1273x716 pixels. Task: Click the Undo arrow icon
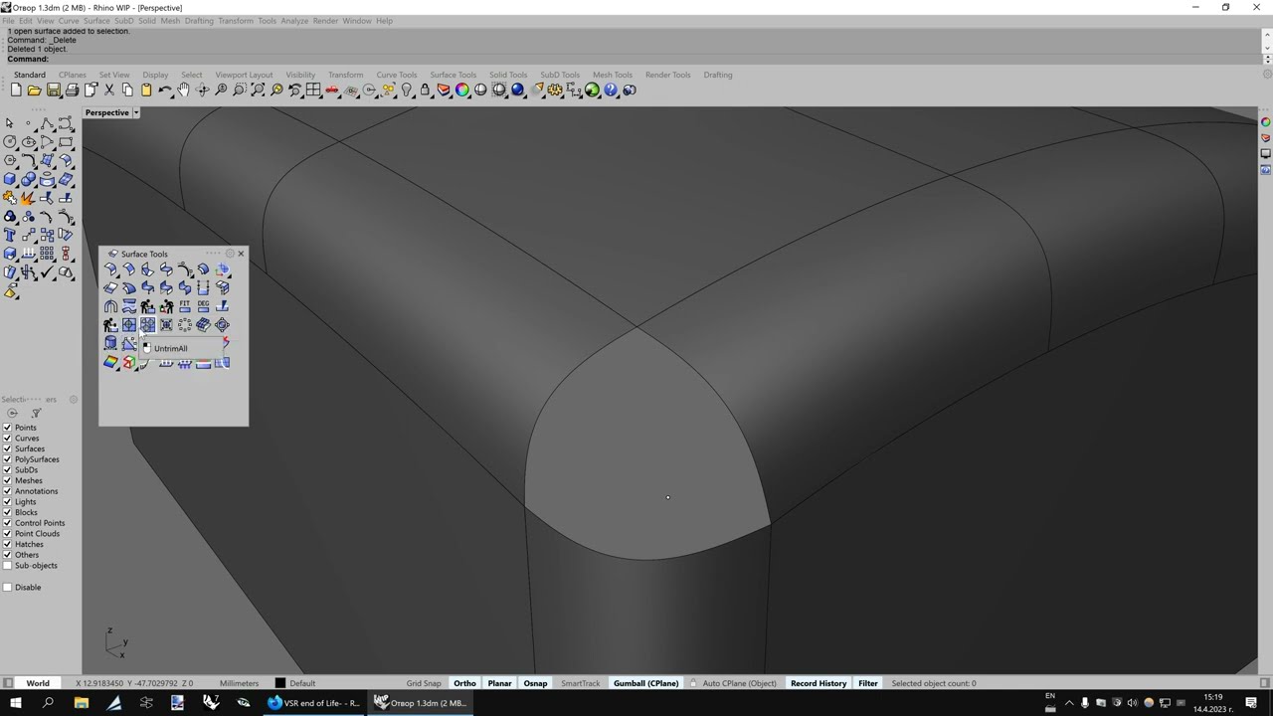165,90
